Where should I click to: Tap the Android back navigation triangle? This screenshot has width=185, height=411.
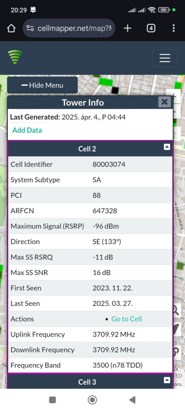[x=133, y=400]
